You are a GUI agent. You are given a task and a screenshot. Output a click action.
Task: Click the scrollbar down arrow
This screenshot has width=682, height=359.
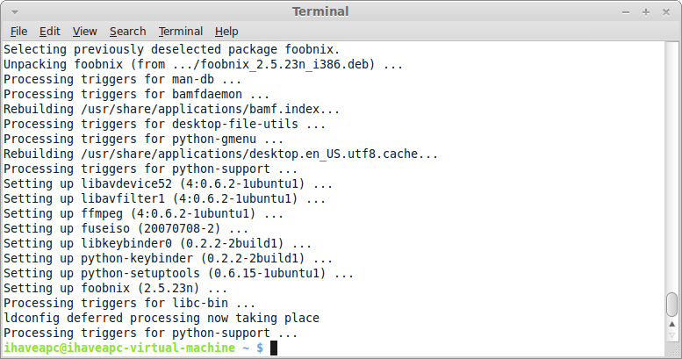coord(672,335)
